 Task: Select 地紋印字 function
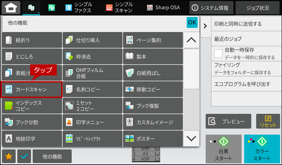click(x=32, y=139)
